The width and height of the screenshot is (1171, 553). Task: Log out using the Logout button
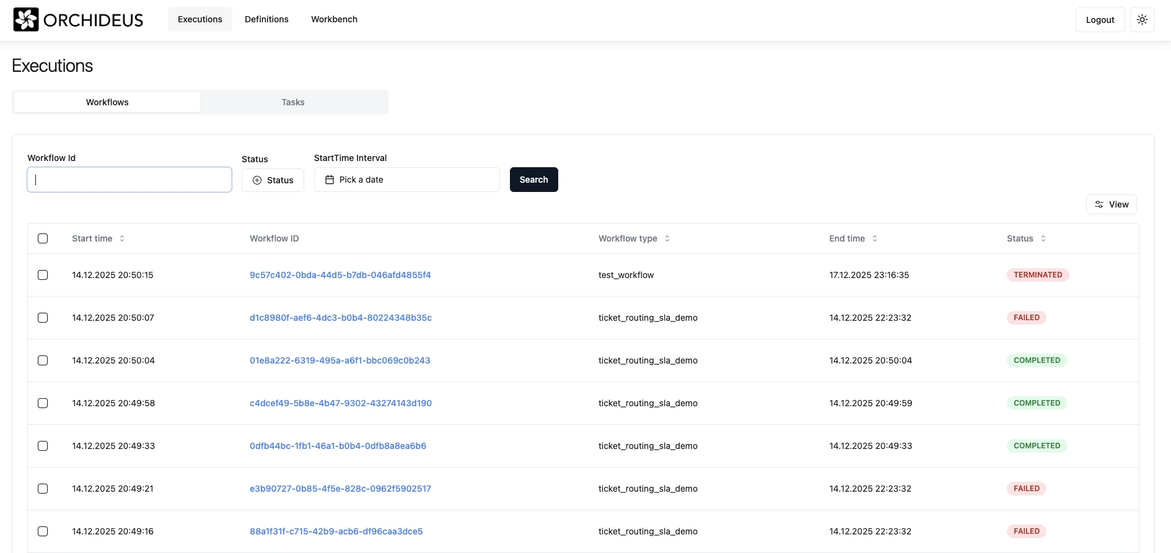1100,20
